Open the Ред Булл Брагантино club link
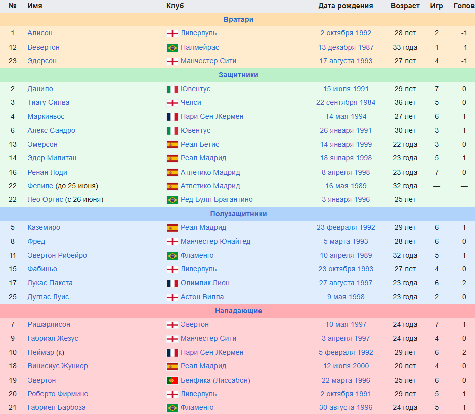The width and height of the screenshot is (475, 414). point(217,200)
